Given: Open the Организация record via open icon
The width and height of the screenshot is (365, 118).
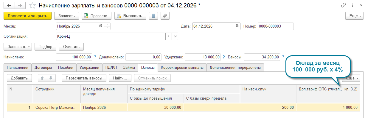Looking at the screenshot, I should pyautogui.click(x=175, y=36).
